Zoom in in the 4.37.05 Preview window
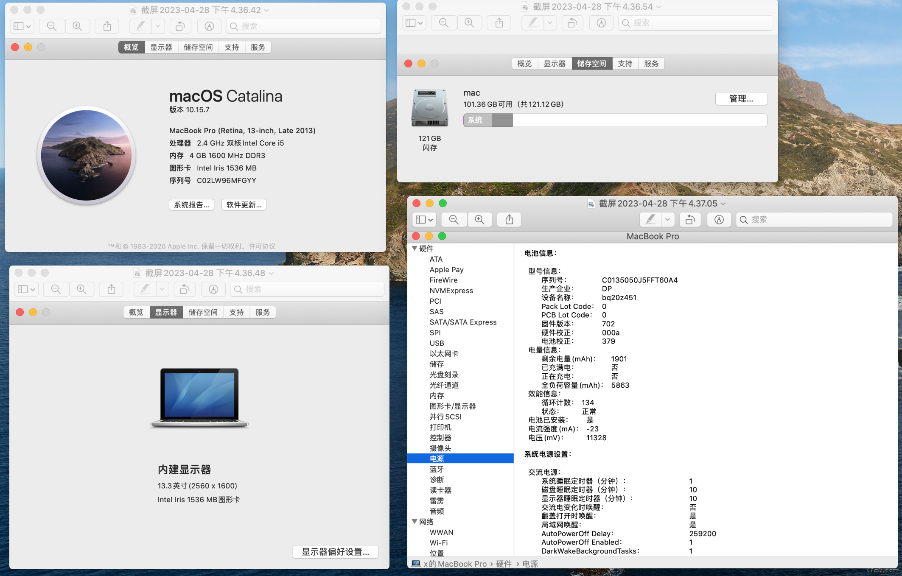Image resolution: width=902 pixels, height=576 pixels. [479, 220]
